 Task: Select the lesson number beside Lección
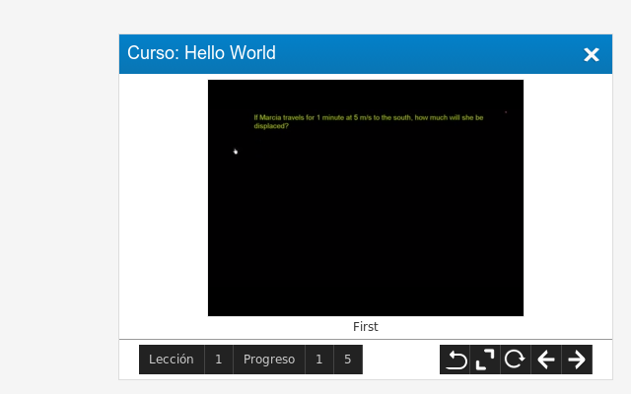tap(219, 360)
